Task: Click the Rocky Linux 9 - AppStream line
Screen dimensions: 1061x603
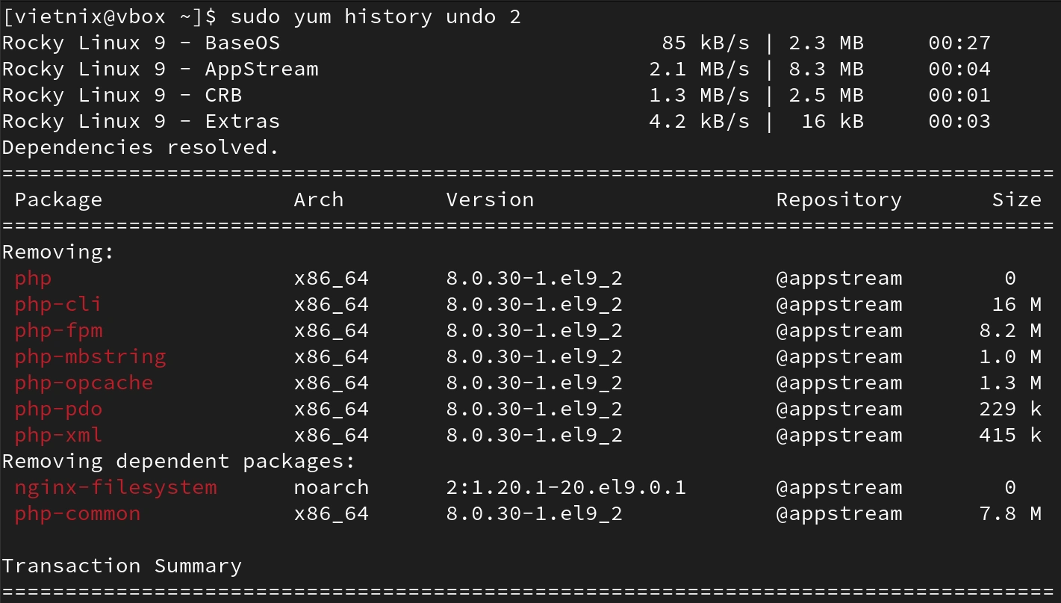Action: [497, 69]
